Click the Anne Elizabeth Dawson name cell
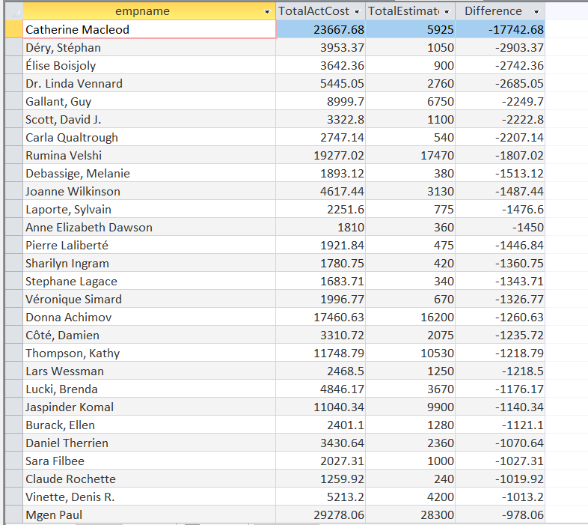 [150, 227]
